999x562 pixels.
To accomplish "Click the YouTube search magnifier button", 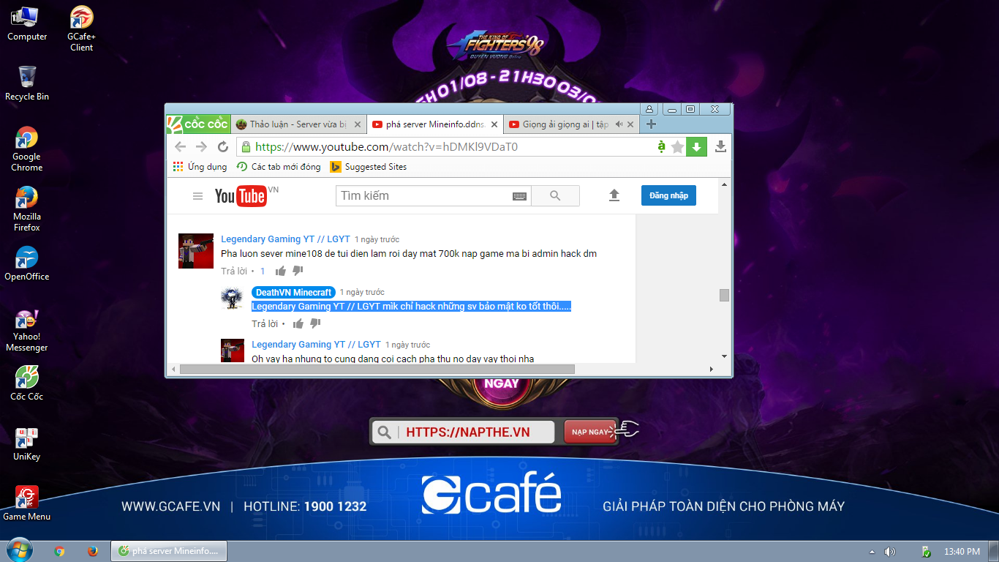I will click(555, 196).
